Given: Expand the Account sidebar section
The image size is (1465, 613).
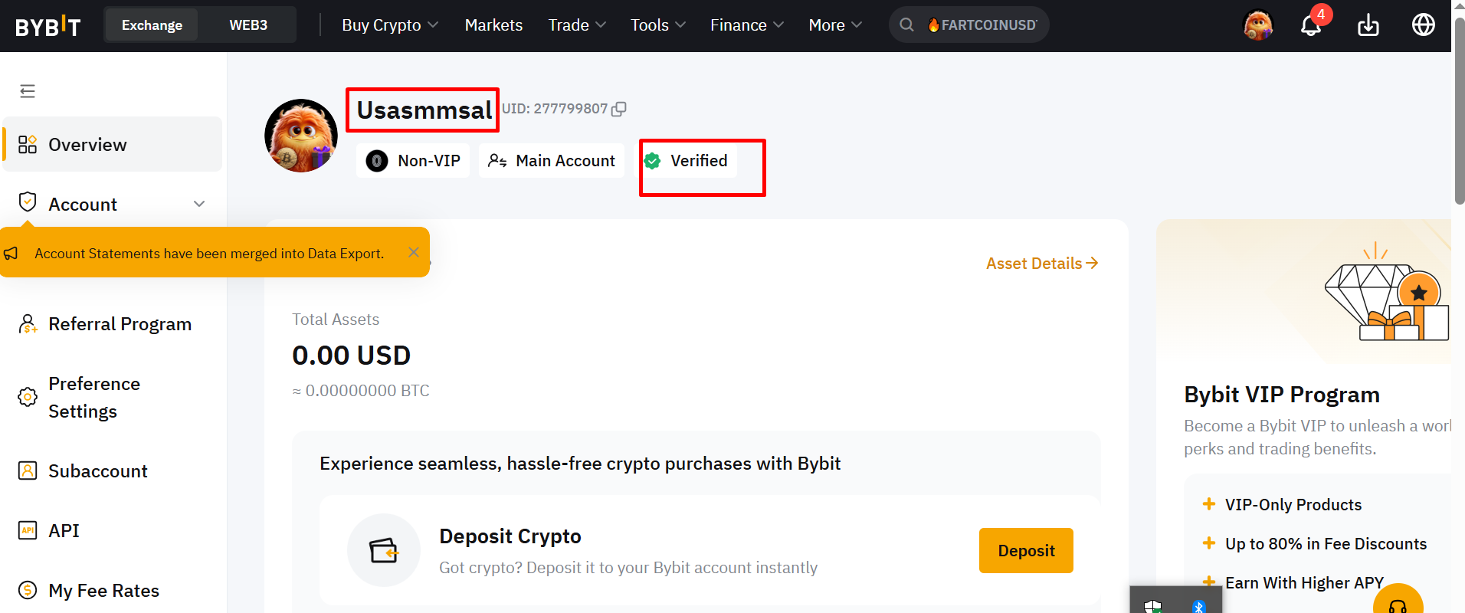Looking at the screenshot, I should [112, 204].
